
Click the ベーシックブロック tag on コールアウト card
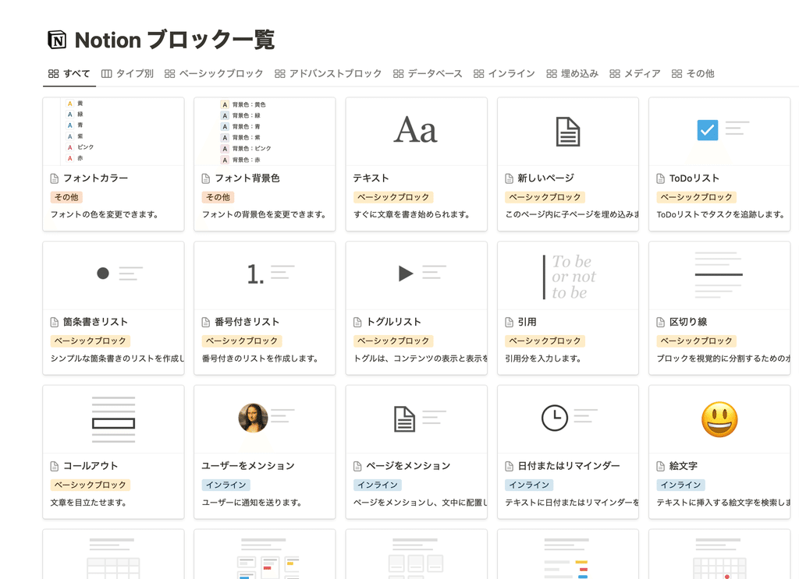tap(91, 485)
